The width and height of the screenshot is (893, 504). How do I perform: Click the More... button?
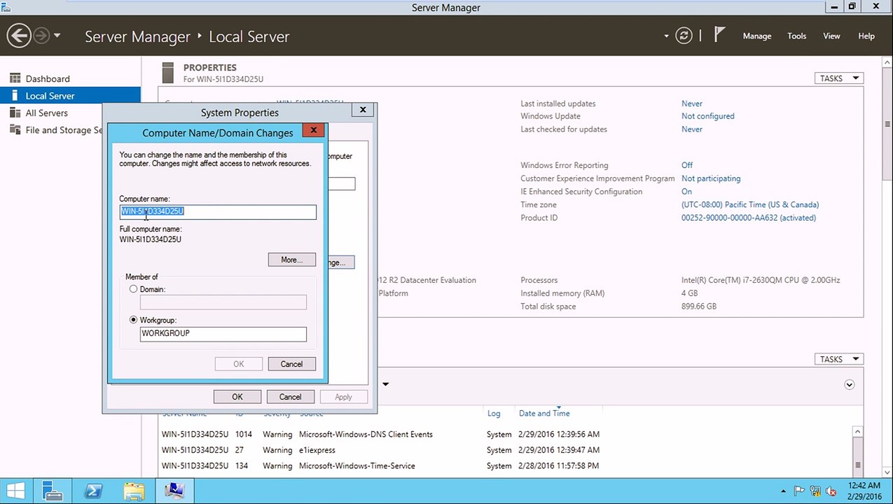pos(292,260)
